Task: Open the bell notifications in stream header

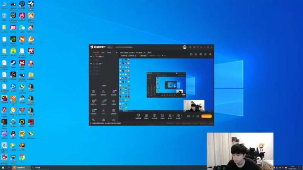Action: coord(205,54)
